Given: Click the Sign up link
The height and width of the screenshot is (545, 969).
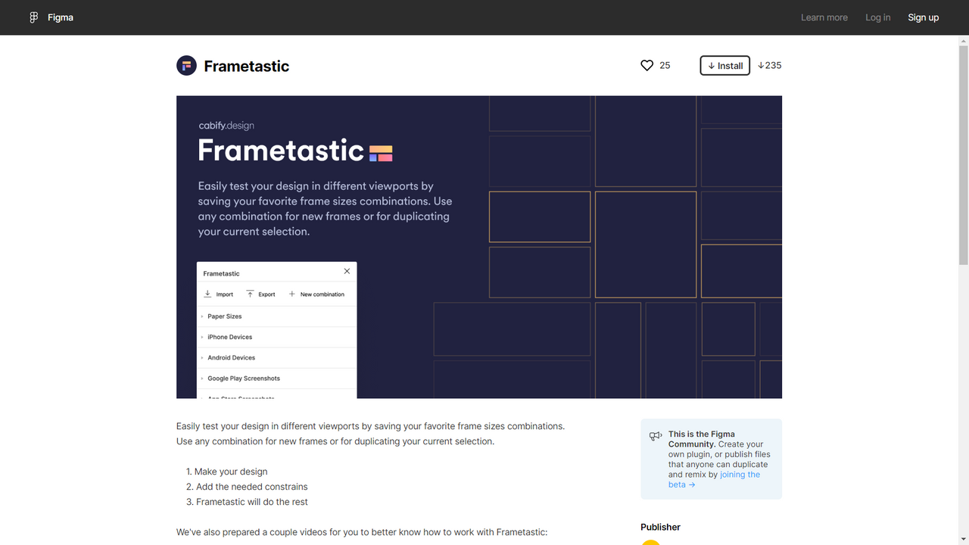Looking at the screenshot, I should coord(924,17).
